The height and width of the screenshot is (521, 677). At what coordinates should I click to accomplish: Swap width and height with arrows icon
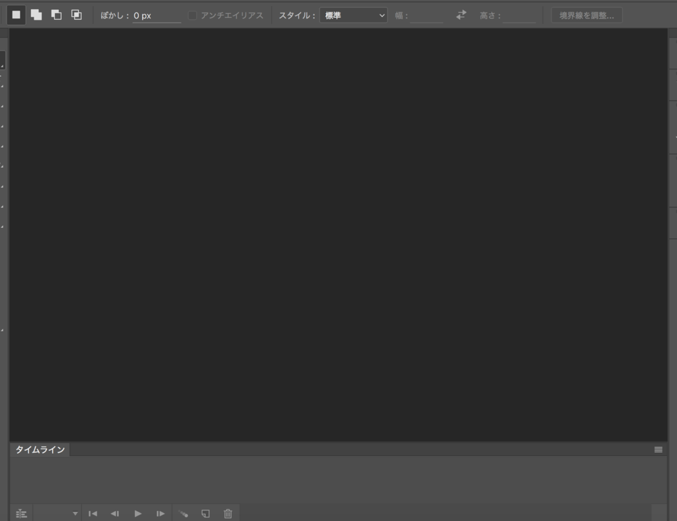(461, 15)
